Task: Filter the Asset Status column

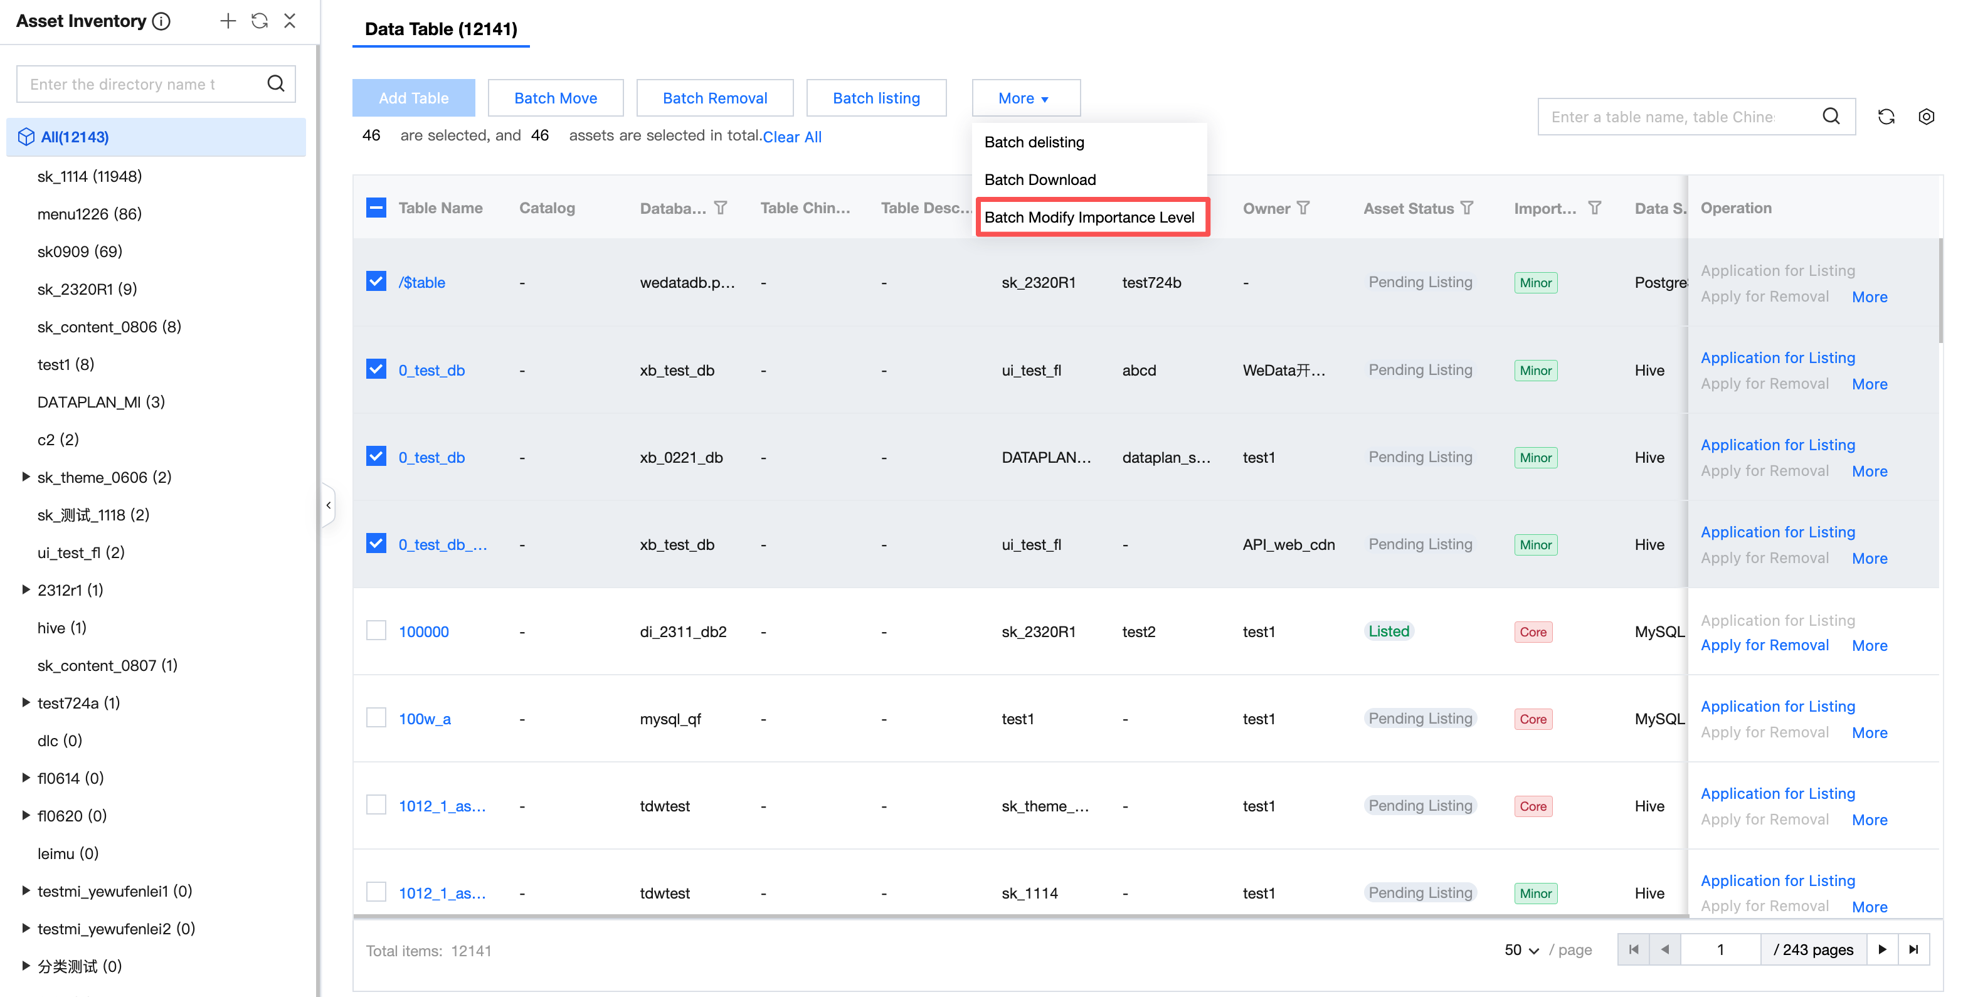Action: (1467, 208)
